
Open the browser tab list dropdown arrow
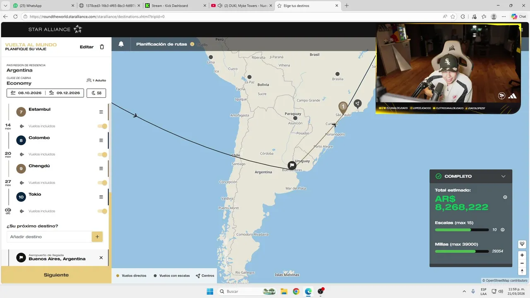[x=6, y=6]
